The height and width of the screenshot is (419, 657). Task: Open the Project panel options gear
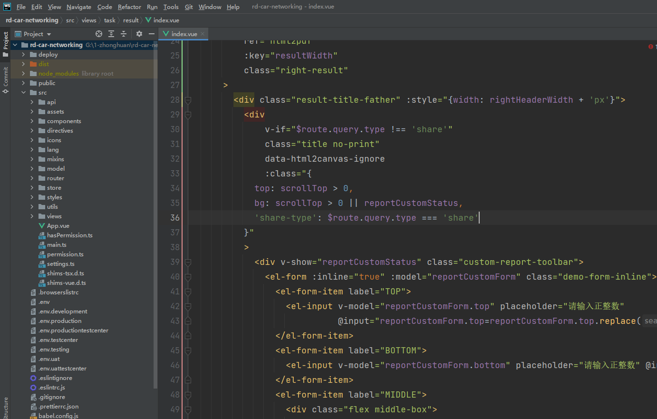pos(139,34)
